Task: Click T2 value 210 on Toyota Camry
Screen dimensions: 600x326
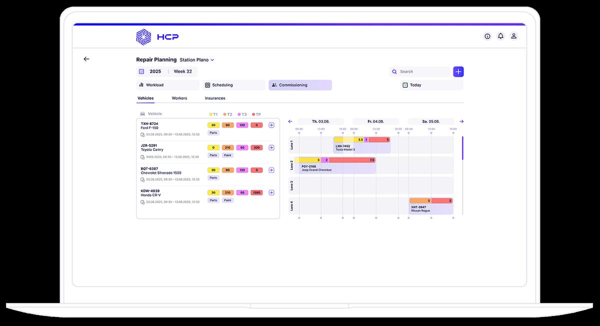Action: click(228, 147)
